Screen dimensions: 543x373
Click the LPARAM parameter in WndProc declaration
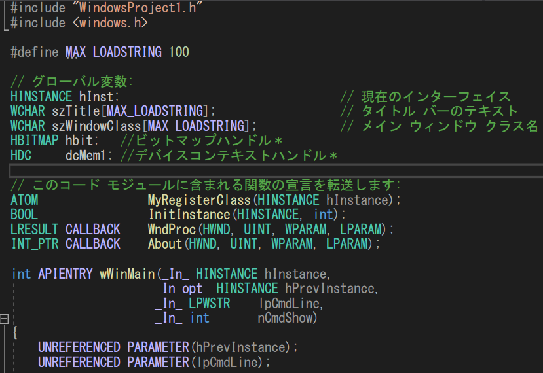coord(361,230)
